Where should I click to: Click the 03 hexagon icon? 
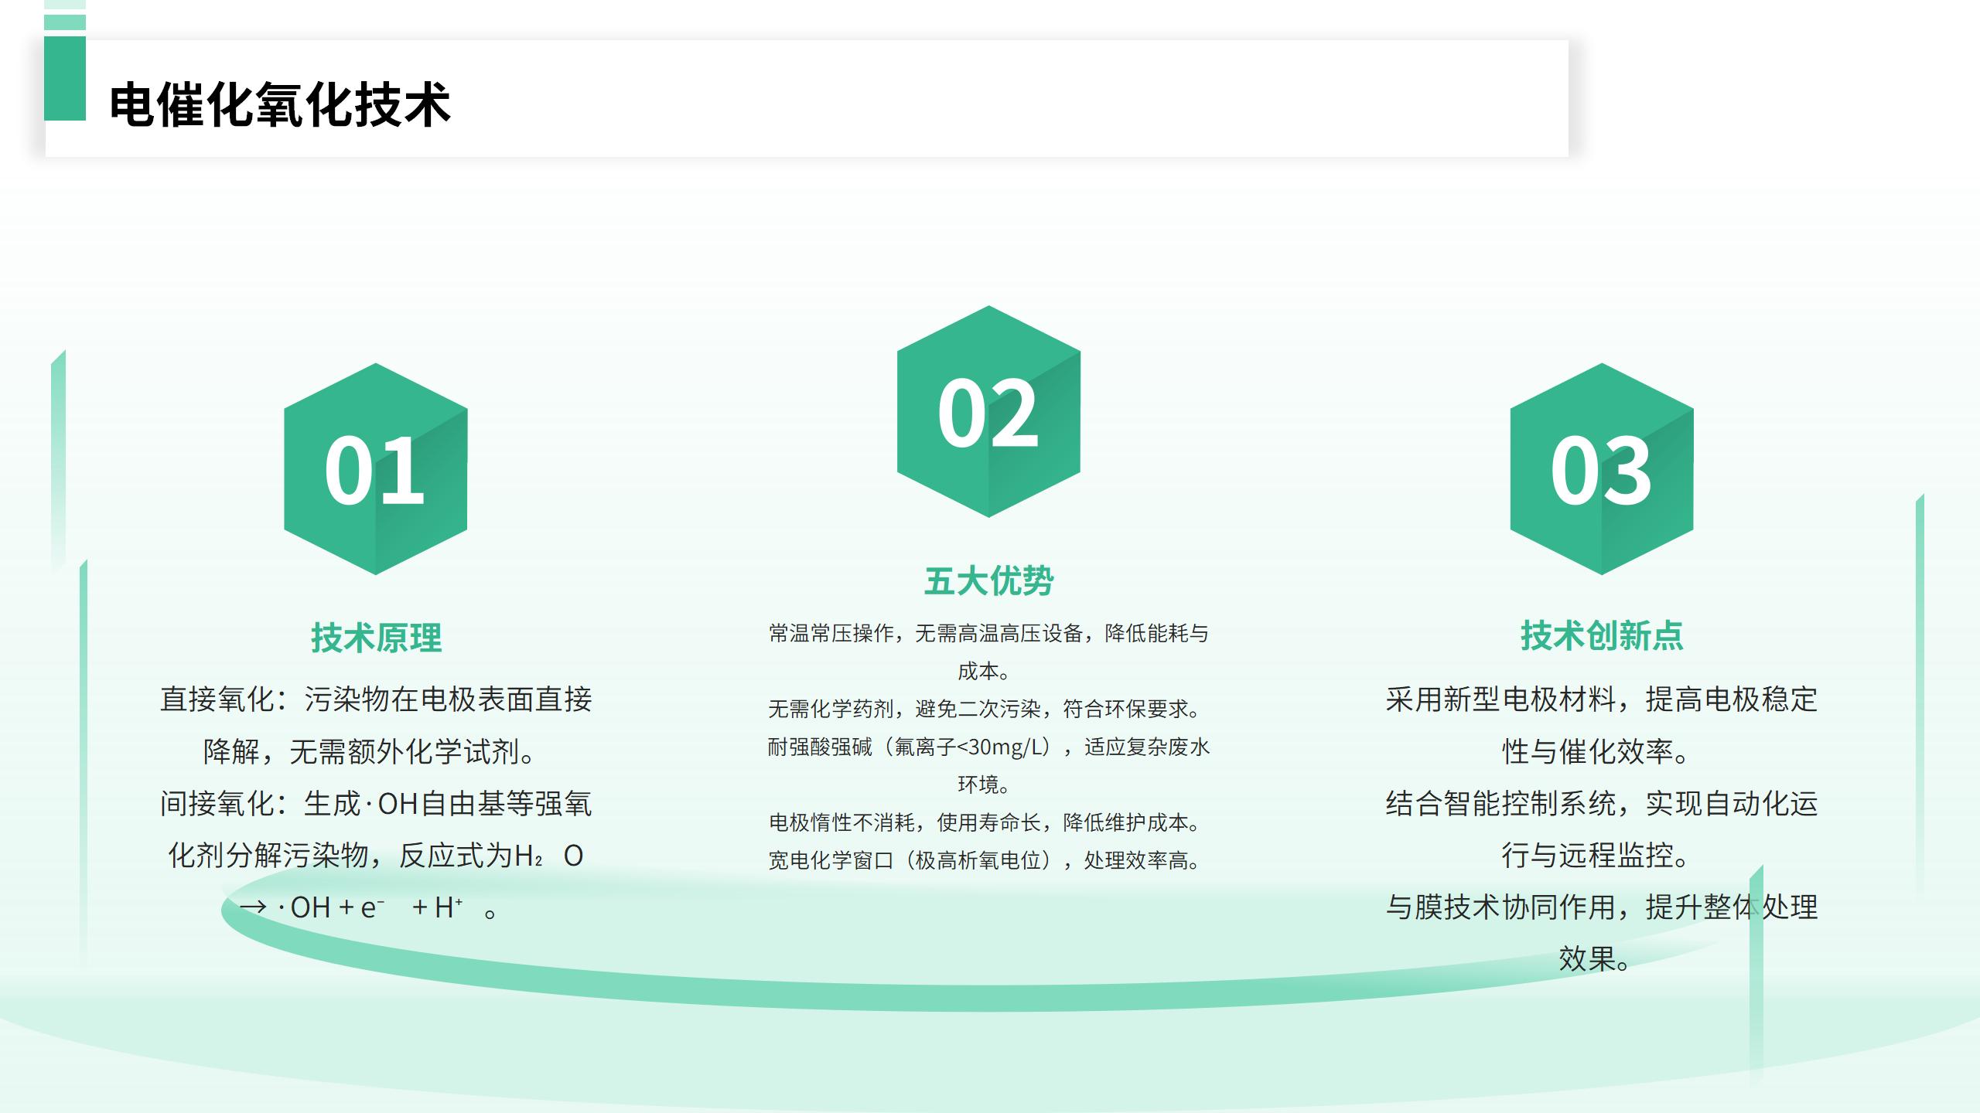pos(1601,469)
